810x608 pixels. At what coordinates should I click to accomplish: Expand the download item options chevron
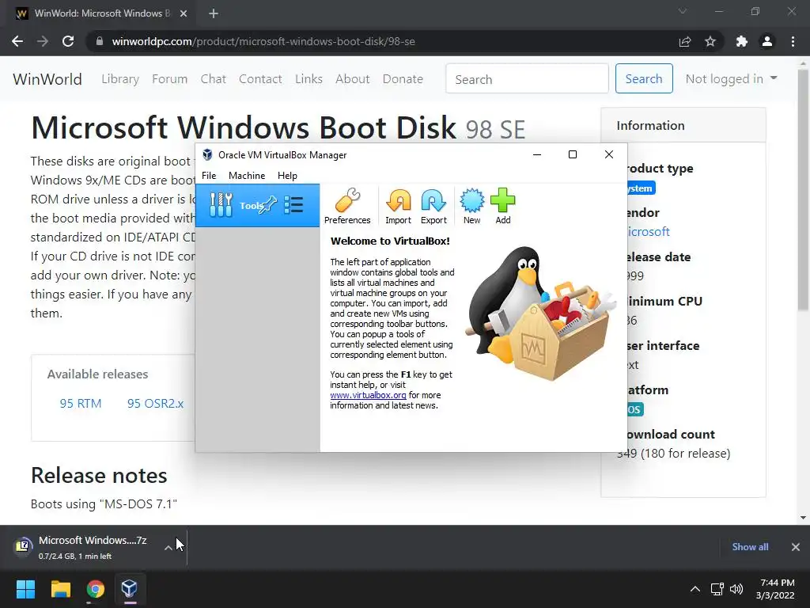click(168, 548)
